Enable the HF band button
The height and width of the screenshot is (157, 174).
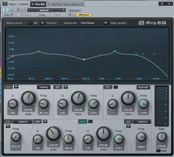tap(116, 87)
